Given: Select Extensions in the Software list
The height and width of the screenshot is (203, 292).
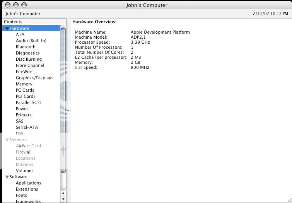Looking at the screenshot, I should (x=27, y=189).
